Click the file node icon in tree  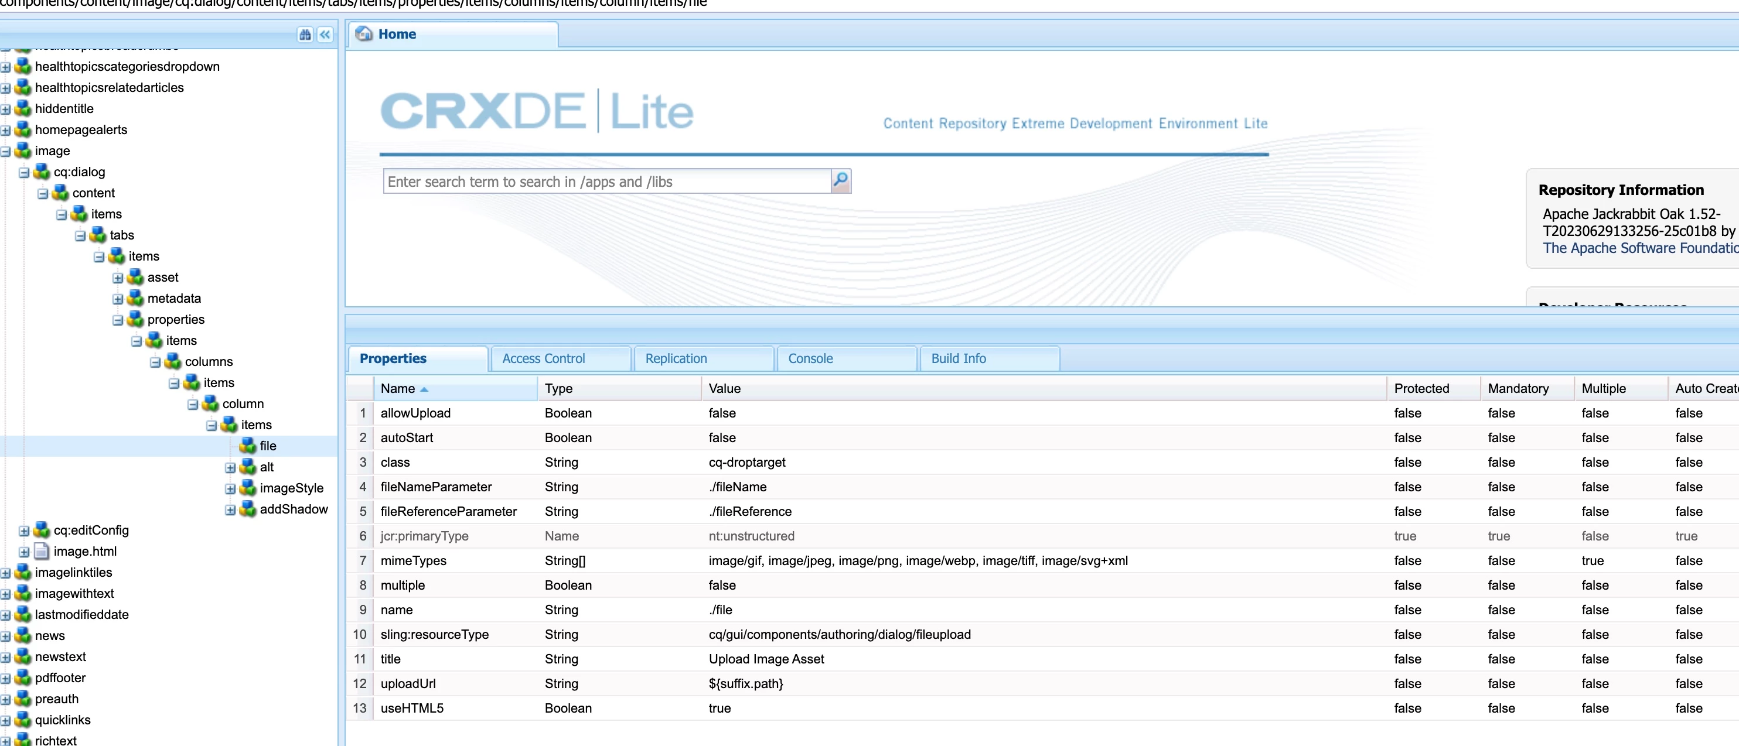pos(248,446)
